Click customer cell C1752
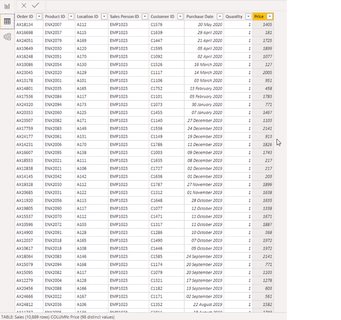341x320 pixels. (x=167, y=89)
